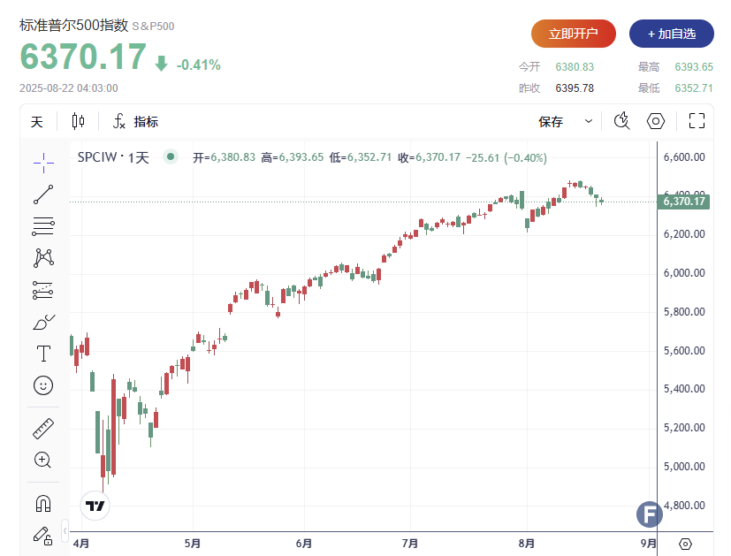The height and width of the screenshot is (556, 731).
Task: Select the XABCD pattern tool
Action: [x=43, y=257]
